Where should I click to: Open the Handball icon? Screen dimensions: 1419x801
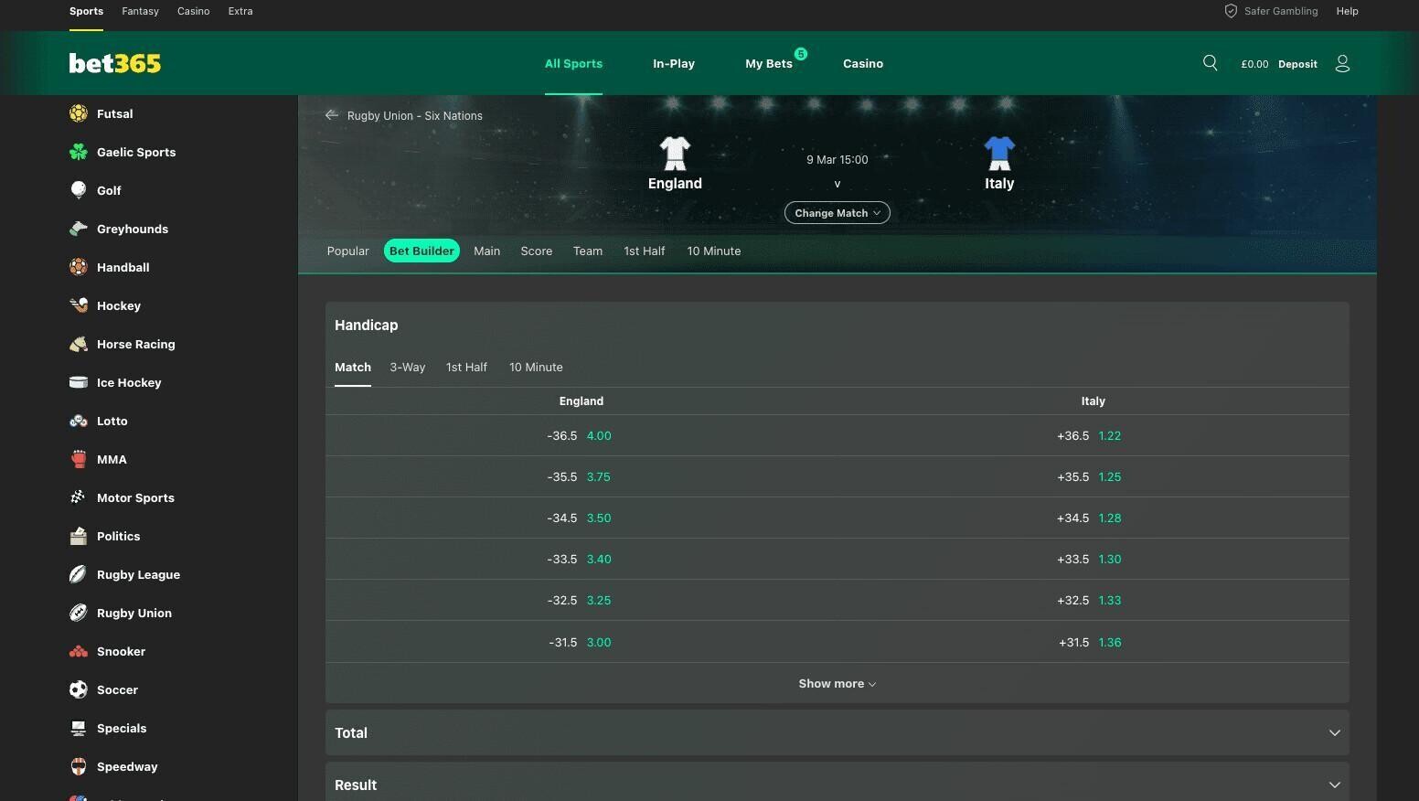click(x=79, y=267)
